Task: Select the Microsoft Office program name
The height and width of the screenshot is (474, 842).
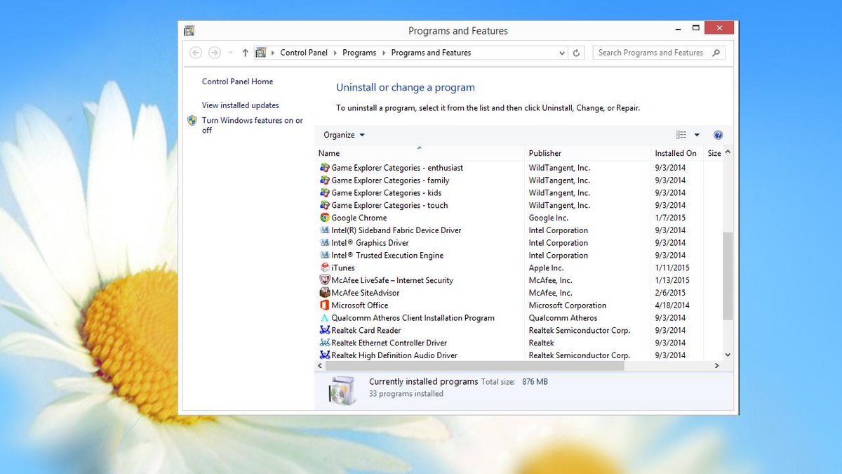Action: click(x=360, y=305)
